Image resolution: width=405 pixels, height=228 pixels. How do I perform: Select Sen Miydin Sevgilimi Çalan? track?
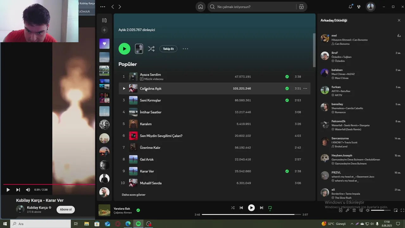tap(161, 136)
